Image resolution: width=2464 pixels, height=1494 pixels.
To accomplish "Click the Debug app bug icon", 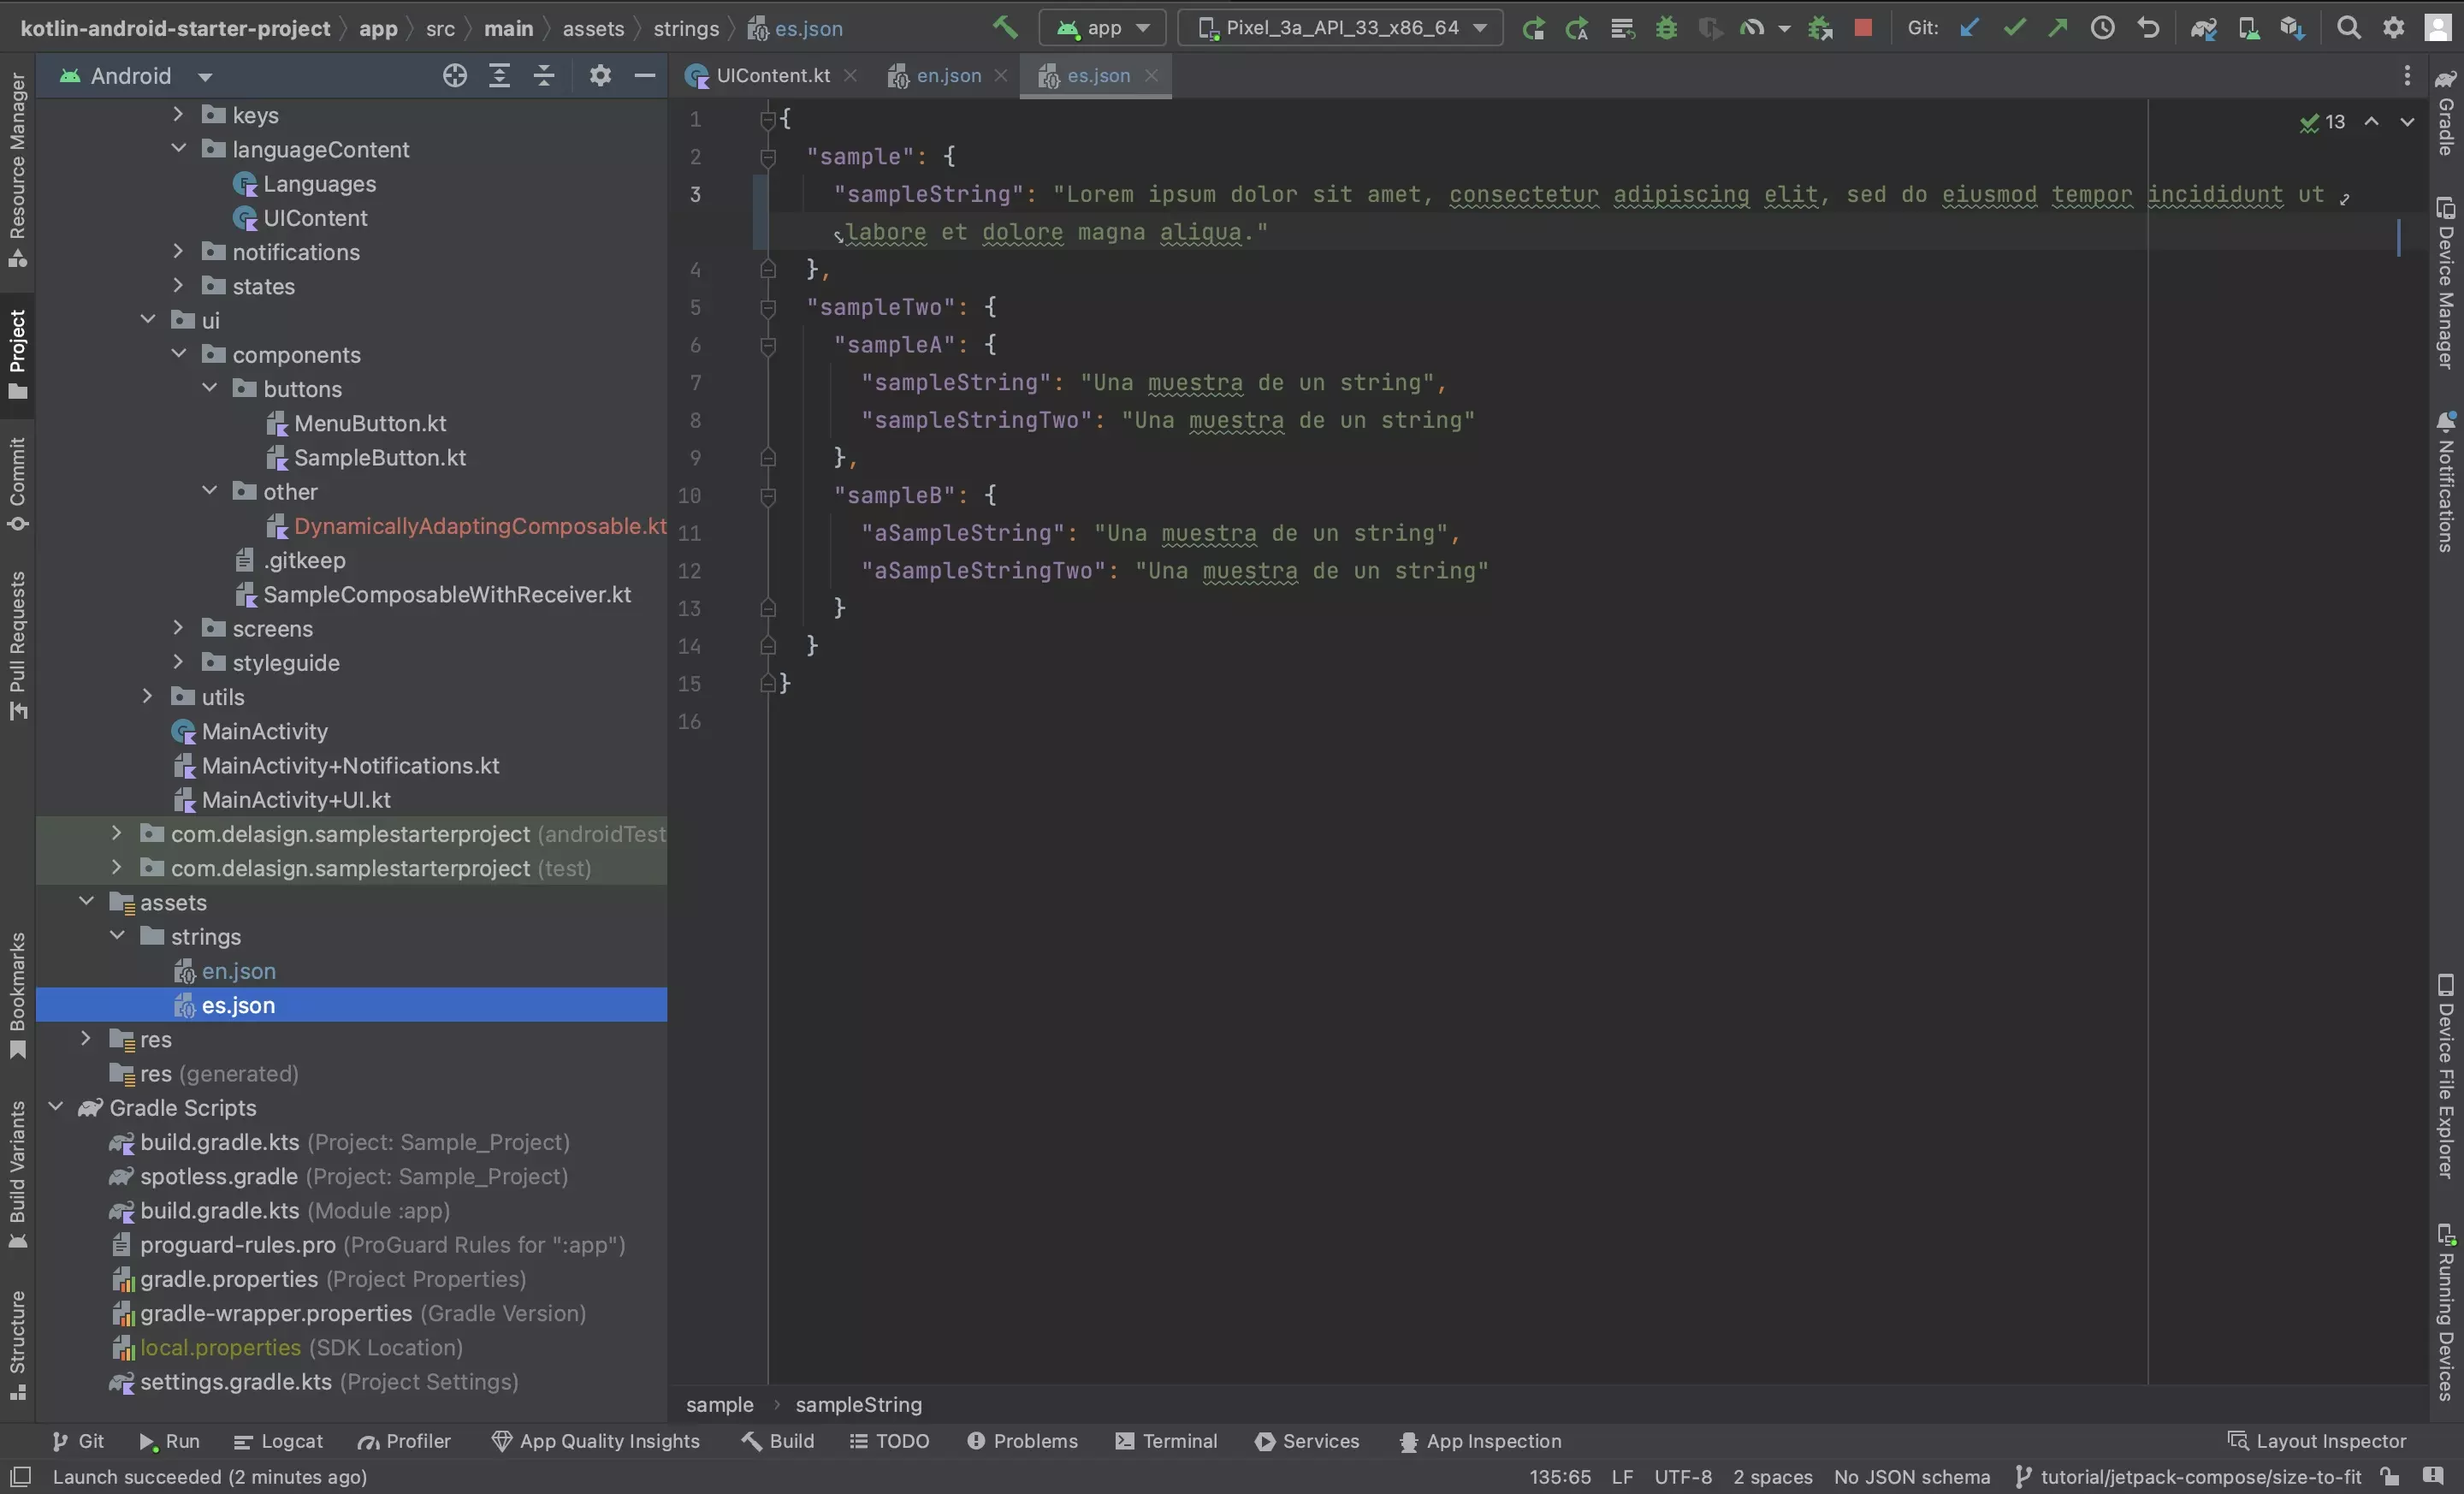I will tap(1665, 28).
